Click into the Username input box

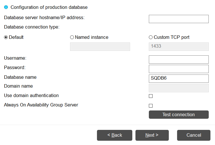pyautogui.click(x=179, y=59)
